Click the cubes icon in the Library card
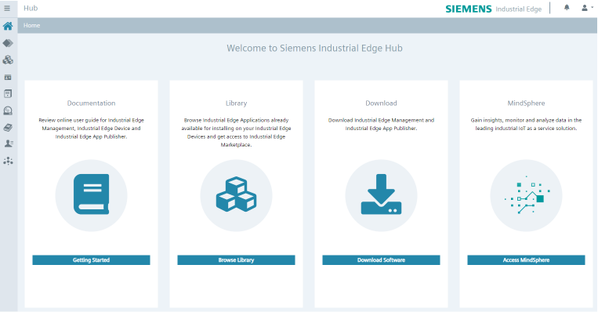 [x=236, y=194]
